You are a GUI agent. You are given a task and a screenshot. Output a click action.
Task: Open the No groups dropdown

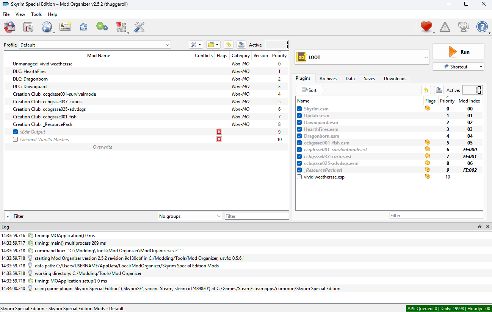(x=190, y=216)
